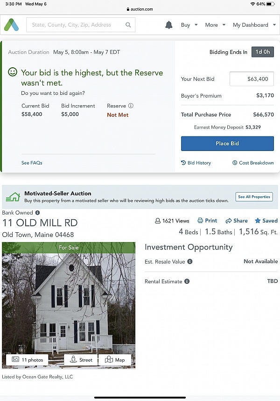The height and width of the screenshot is (401, 280).
Task: Open the Bid History link
Action: click(196, 163)
